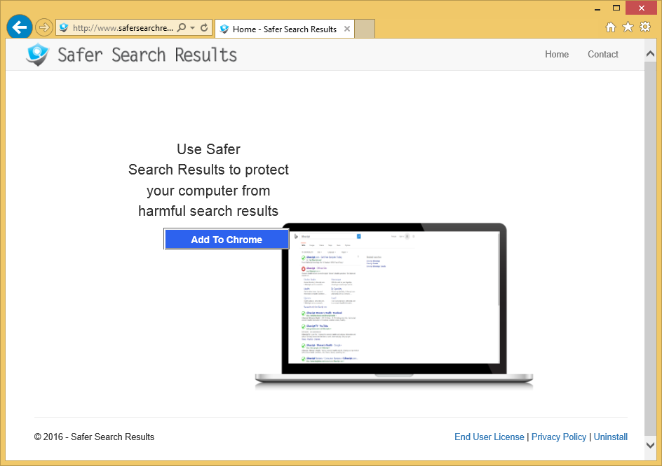Click the browser Forward arrow button
Viewport: 662px width, 466px height.
[x=43, y=28]
